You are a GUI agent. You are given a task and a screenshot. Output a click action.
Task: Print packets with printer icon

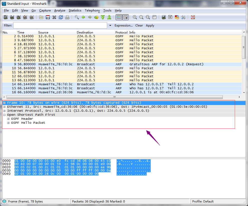67,17
